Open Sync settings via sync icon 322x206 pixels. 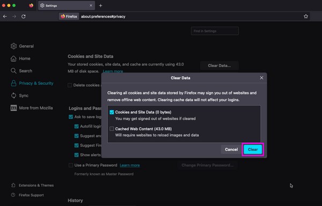(13, 95)
